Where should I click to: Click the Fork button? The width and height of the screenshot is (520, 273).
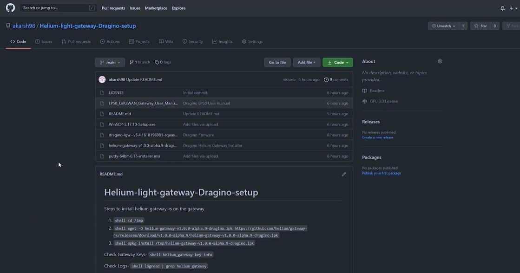click(512, 26)
